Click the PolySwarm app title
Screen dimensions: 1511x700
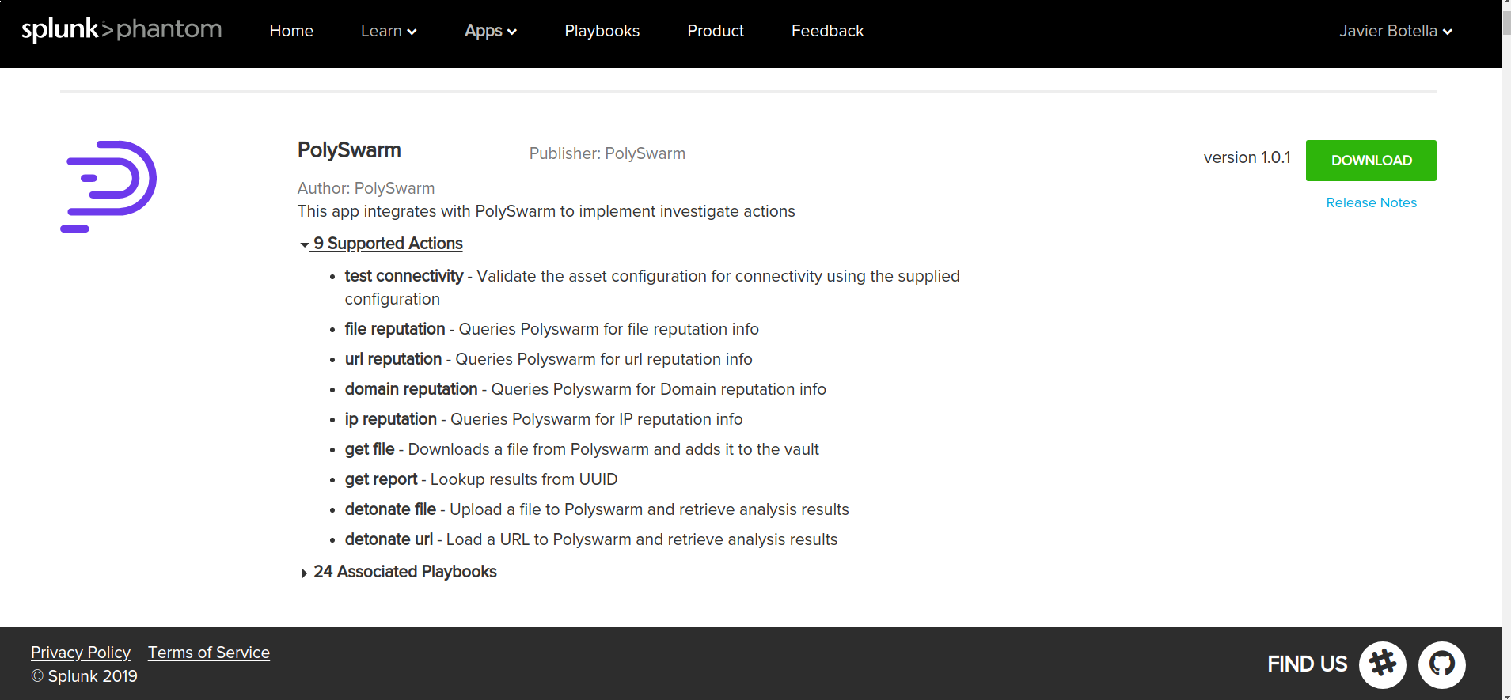click(349, 150)
